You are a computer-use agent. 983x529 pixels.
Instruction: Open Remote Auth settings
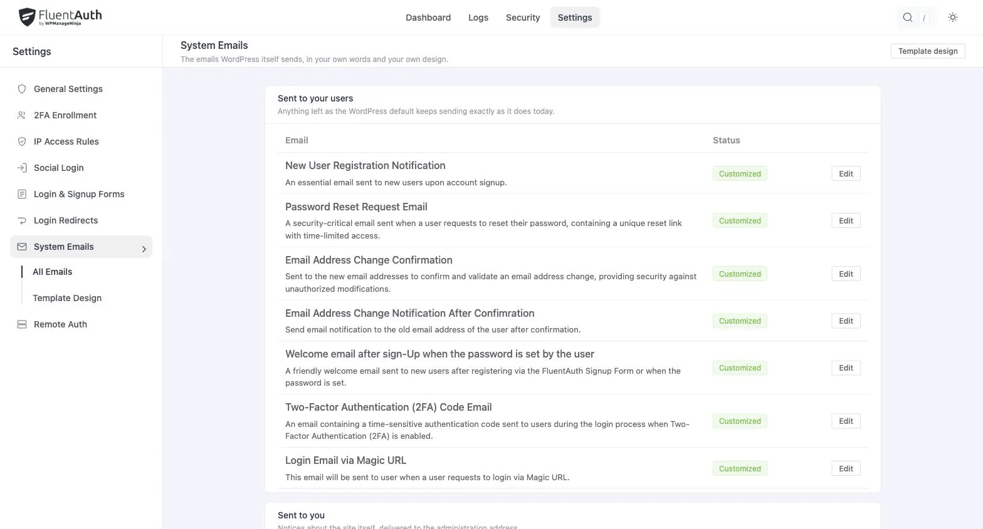(x=81, y=324)
